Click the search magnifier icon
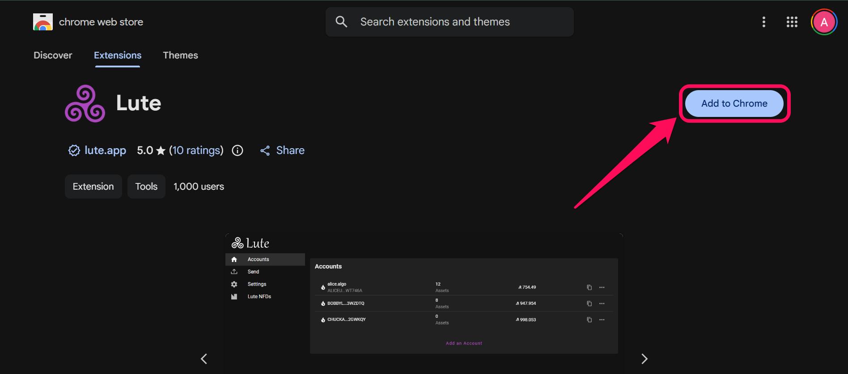This screenshot has height=374, width=848. [341, 22]
